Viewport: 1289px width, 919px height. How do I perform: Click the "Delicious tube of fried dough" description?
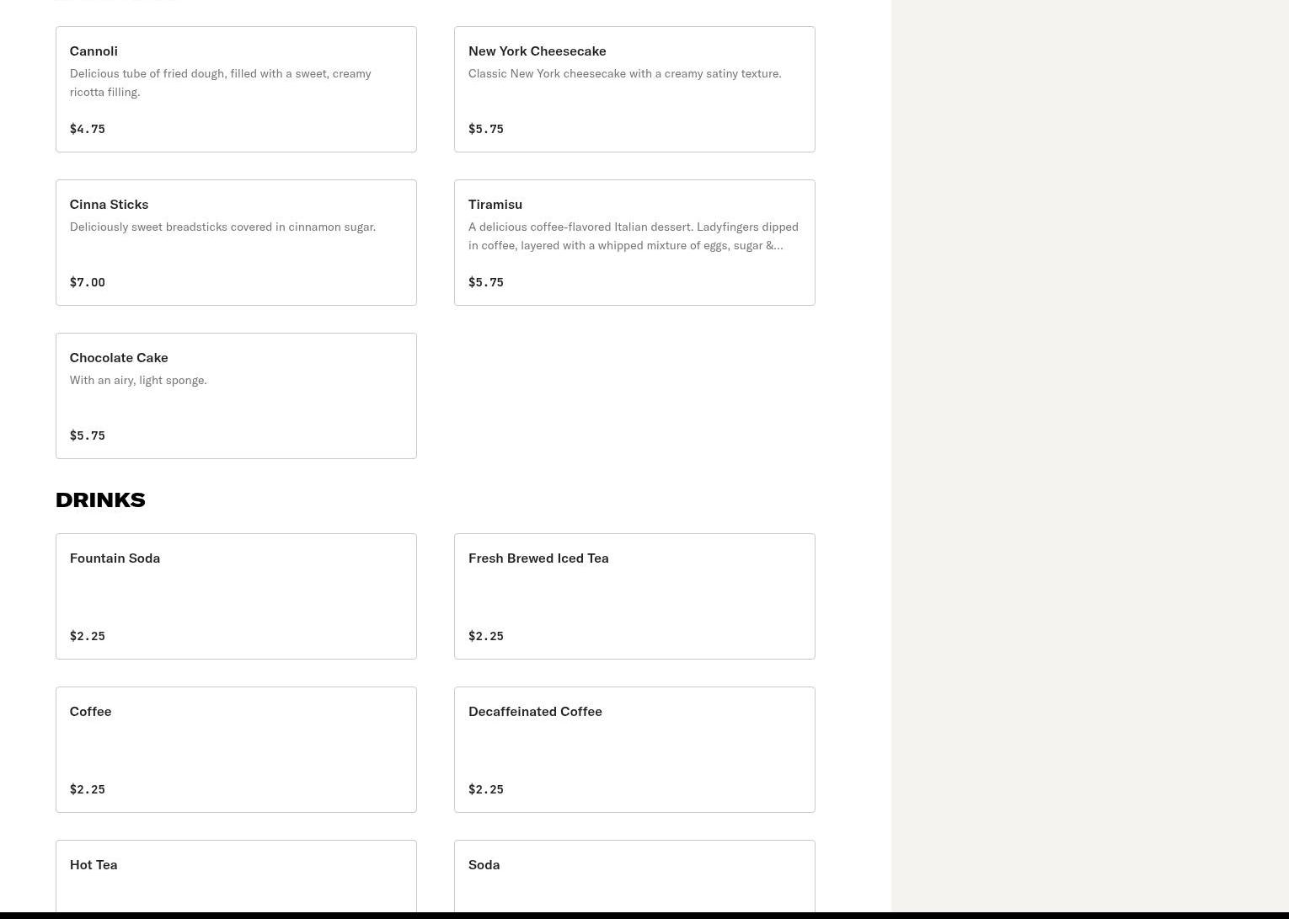(221, 83)
